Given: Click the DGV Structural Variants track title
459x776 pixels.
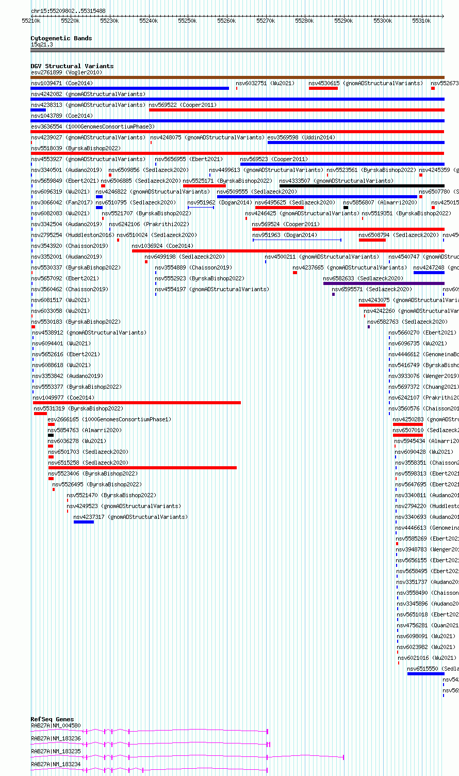Looking at the screenshot, I should tap(72, 66).
